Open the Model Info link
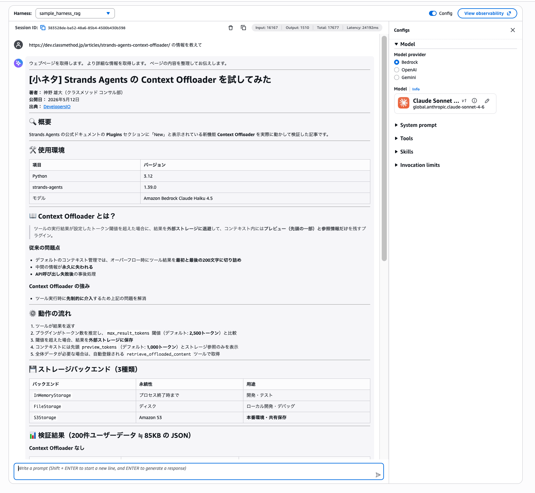The image size is (535, 493). [x=416, y=89]
